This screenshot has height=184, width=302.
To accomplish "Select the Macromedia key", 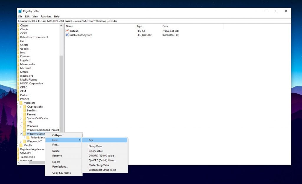I will click(x=27, y=64).
